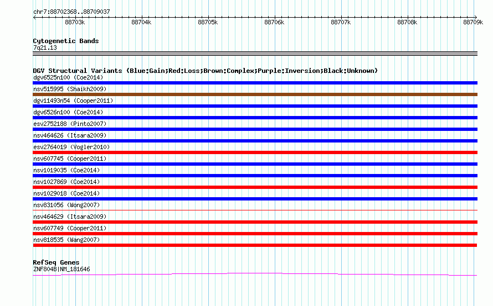The image size is (493, 306).
Task: Select the red bar under nsv1027869
Action: 255,187
